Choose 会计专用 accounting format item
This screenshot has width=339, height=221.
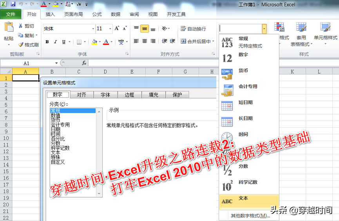pyautogui.click(x=249, y=90)
